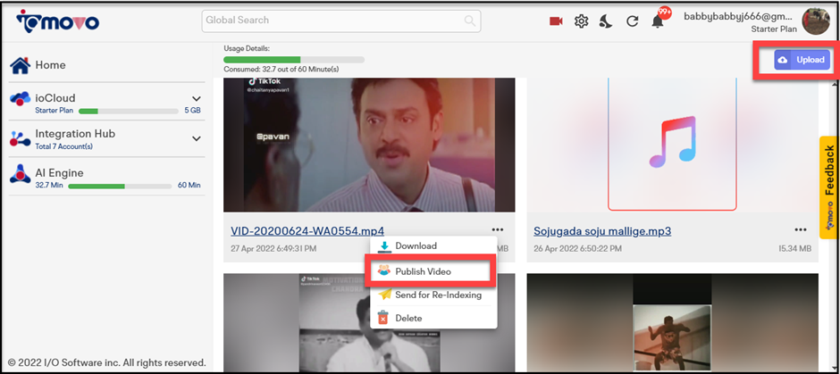Click the Integration Hub icon
Viewport: 840px width, 374px height.
coord(21,138)
